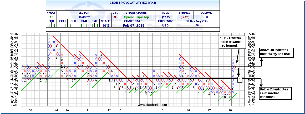
Task: Click the (-2.25) change value
Action: click(184, 17)
